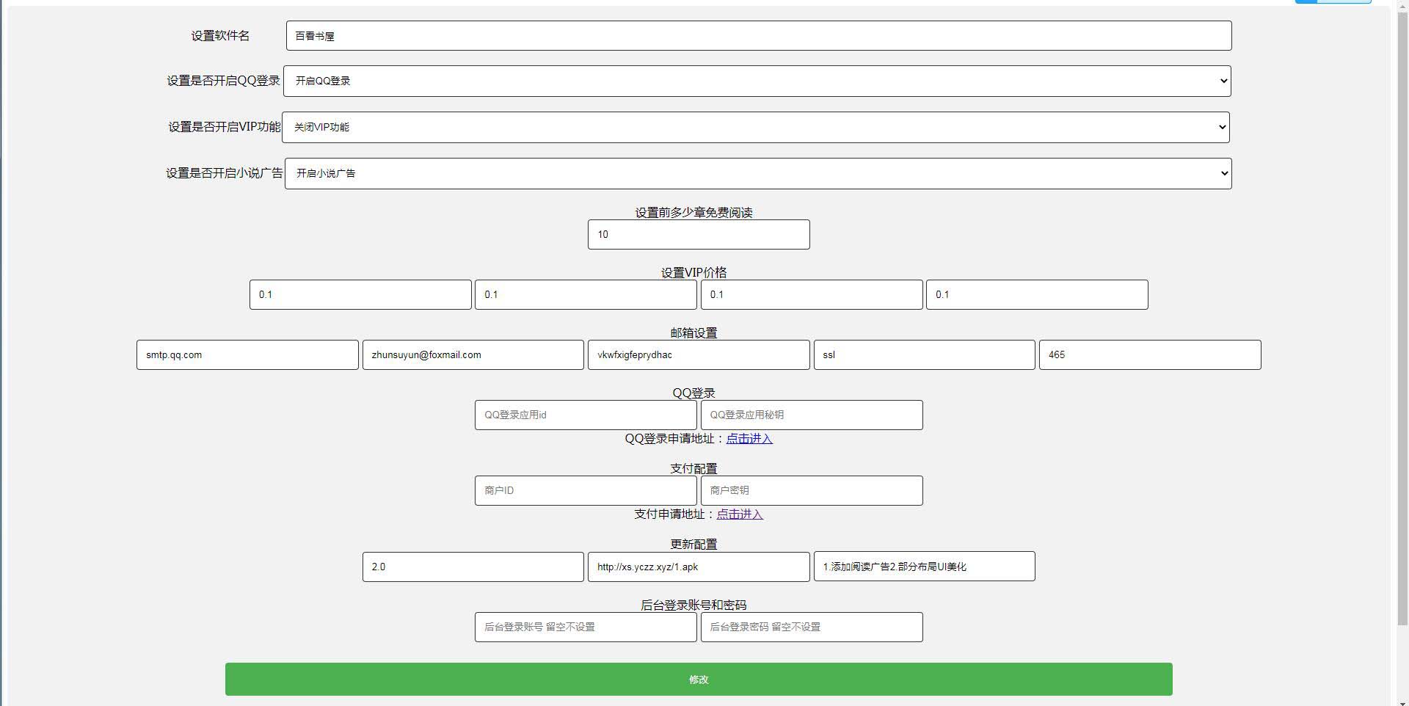Focus the 商户密钥 merchant key input
The height and width of the screenshot is (706, 1409).
(x=811, y=490)
